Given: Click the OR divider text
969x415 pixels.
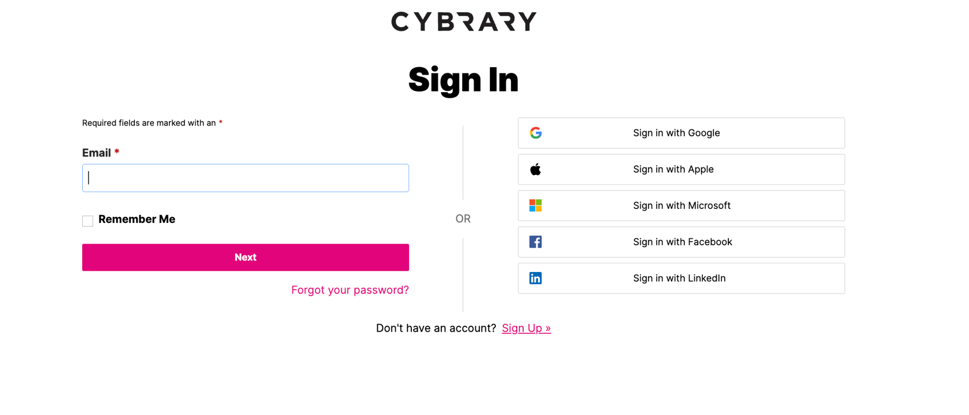Looking at the screenshot, I should pos(463,219).
